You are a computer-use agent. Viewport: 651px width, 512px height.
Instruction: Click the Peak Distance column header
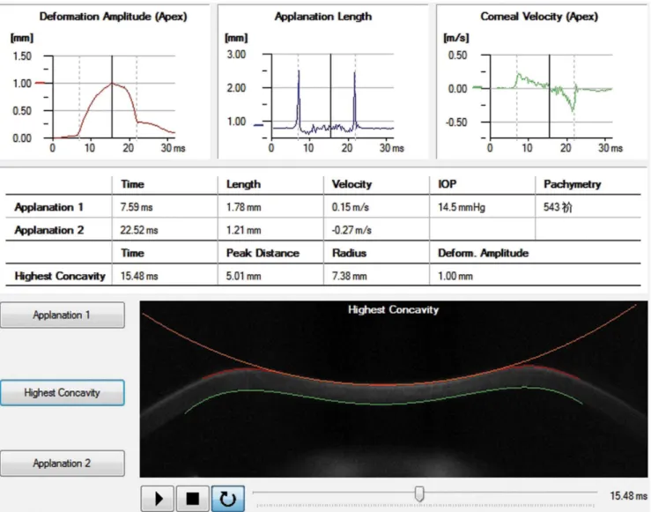[263, 253]
